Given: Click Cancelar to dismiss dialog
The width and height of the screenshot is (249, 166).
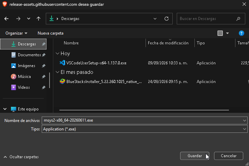Looking at the screenshot, I should point(229,156).
